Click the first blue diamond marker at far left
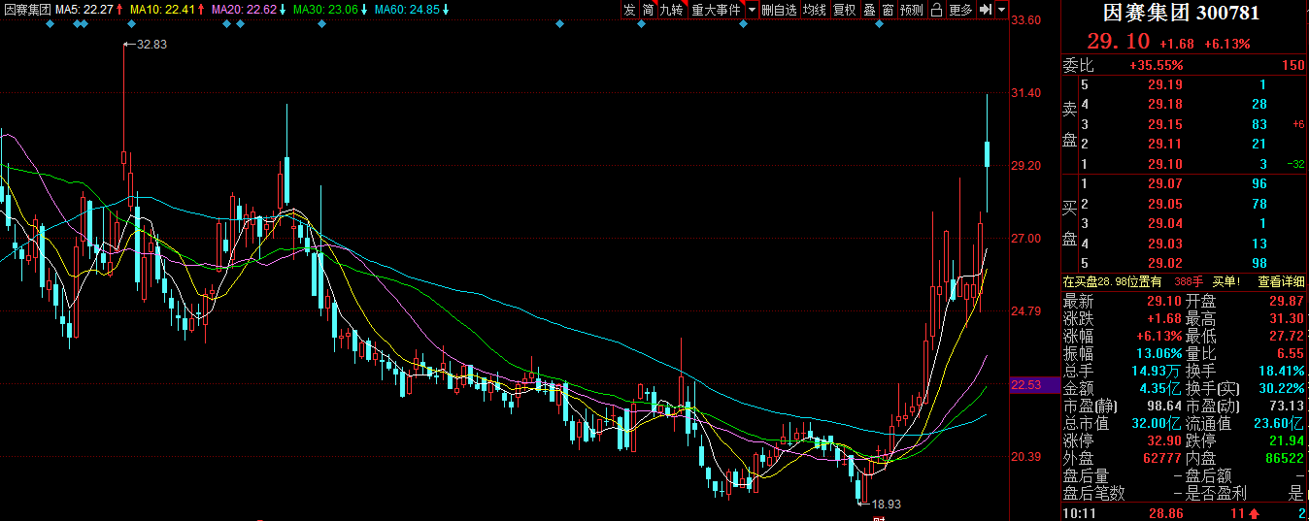The image size is (1309, 521). pyautogui.click(x=50, y=24)
